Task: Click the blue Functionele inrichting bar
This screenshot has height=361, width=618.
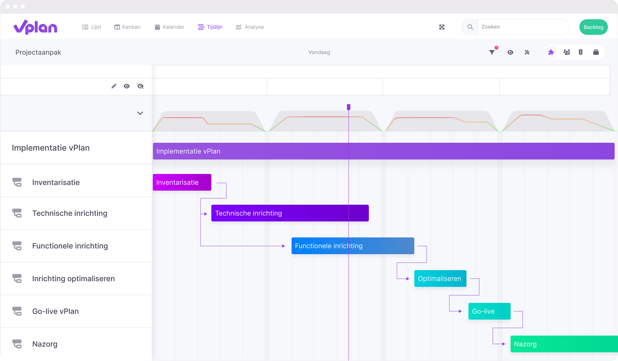Action: [x=353, y=246]
